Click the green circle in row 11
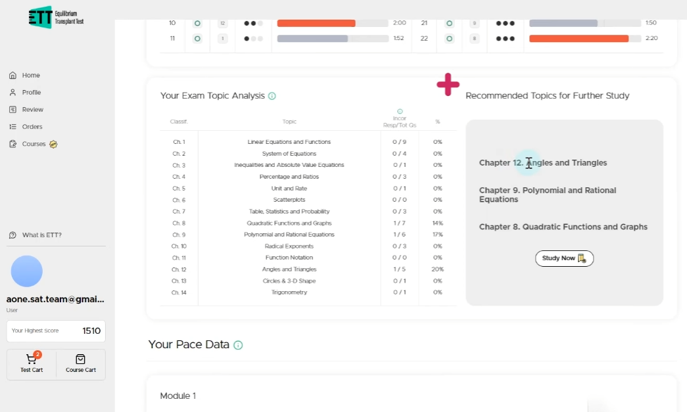 click(197, 38)
